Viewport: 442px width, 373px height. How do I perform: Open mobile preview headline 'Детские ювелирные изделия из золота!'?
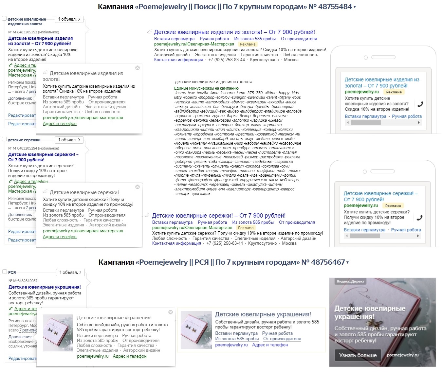tap(382, 83)
